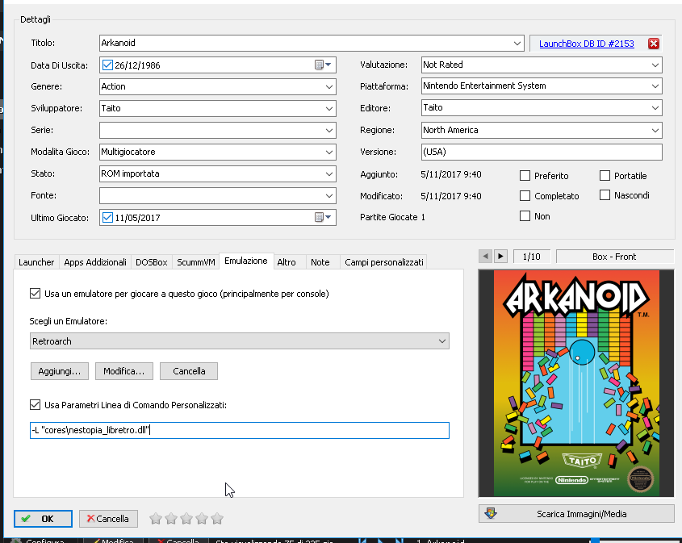
Task: Rate the game one star
Action: coord(156,518)
